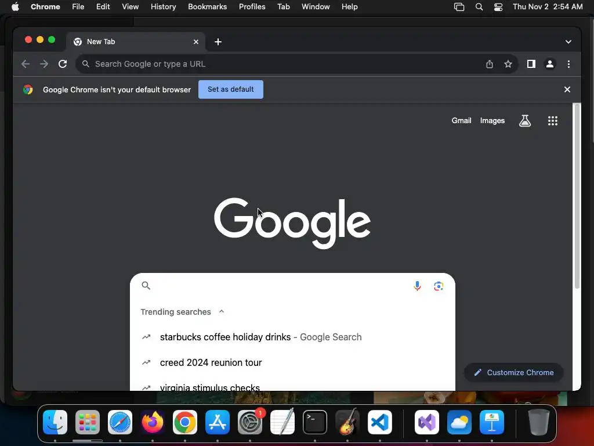Open the Google apps grid
The width and height of the screenshot is (594, 446).
(x=552, y=121)
